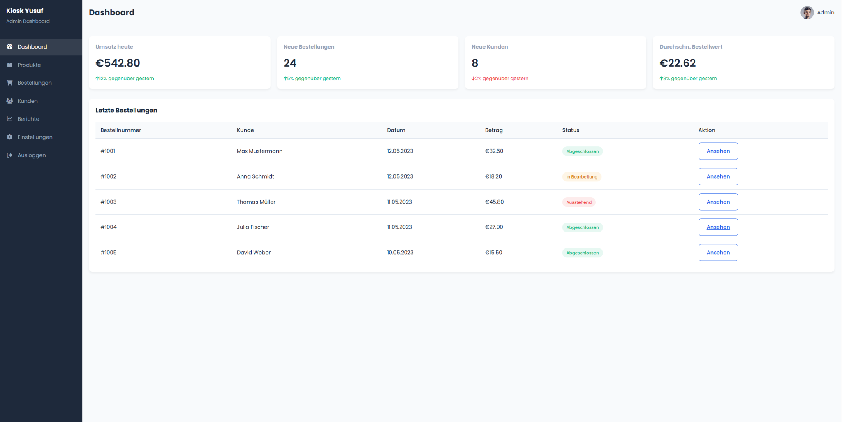The image size is (842, 422).
Task: Select the In Bearbeitung status badge
Action: pos(582,176)
